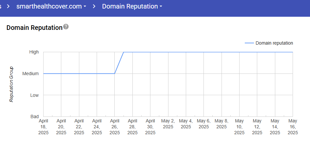The image size is (310, 148).
Task: Click the Bad label on the y-axis
Action: [34, 116]
